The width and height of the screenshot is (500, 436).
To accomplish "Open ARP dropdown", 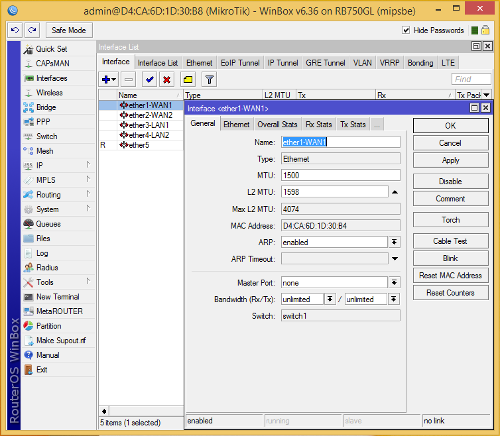I will coord(395,243).
